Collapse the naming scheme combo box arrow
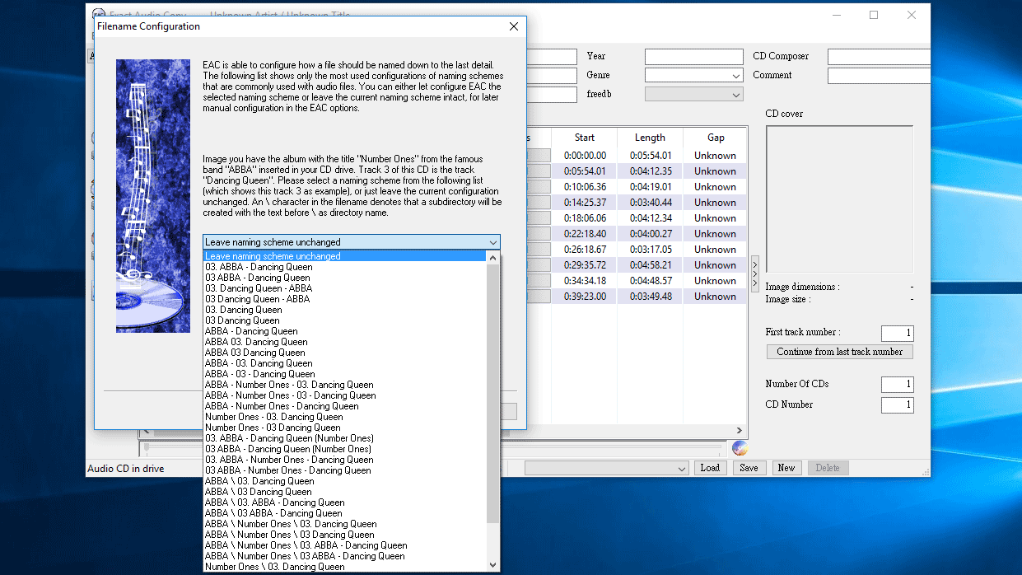Viewport: 1022px width, 575px height. [x=492, y=242]
